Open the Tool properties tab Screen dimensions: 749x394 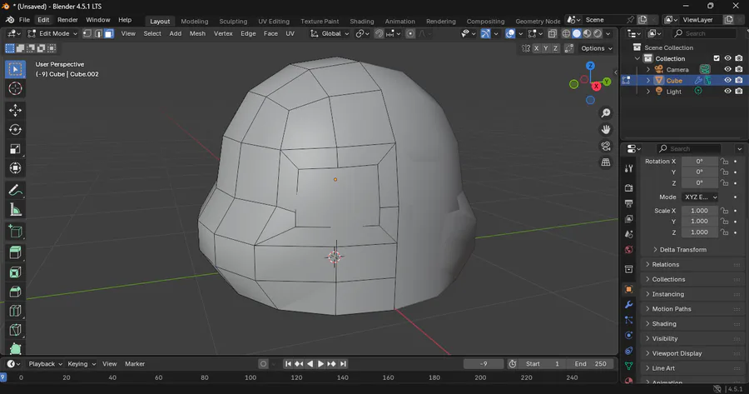(x=628, y=168)
